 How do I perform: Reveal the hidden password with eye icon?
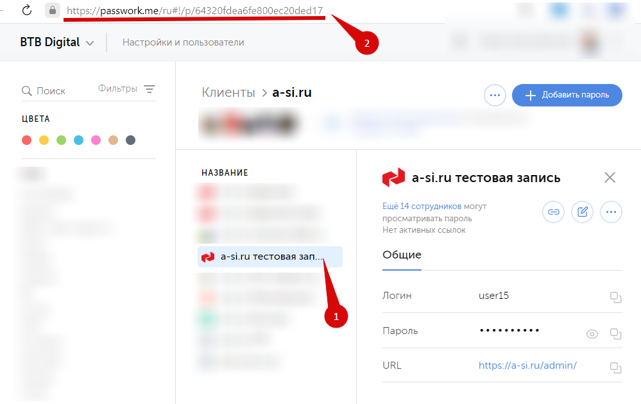(x=592, y=334)
